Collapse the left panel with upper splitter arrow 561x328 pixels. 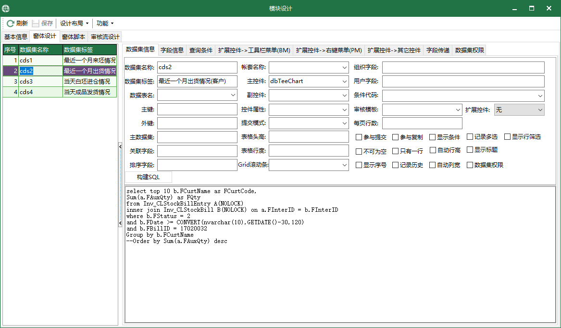[x=120, y=147]
